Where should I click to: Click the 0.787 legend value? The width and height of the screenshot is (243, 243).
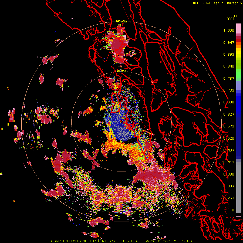point(229,78)
